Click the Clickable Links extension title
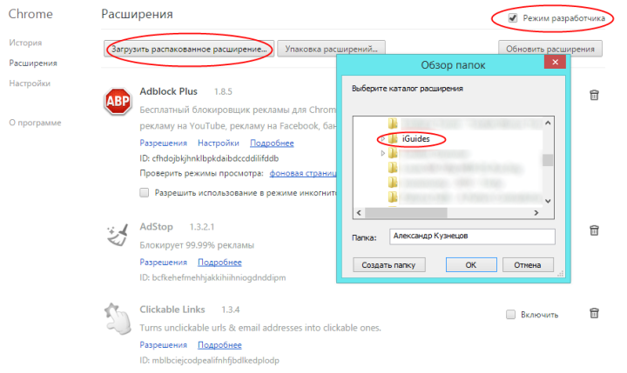The height and width of the screenshot is (373, 627). (x=172, y=310)
